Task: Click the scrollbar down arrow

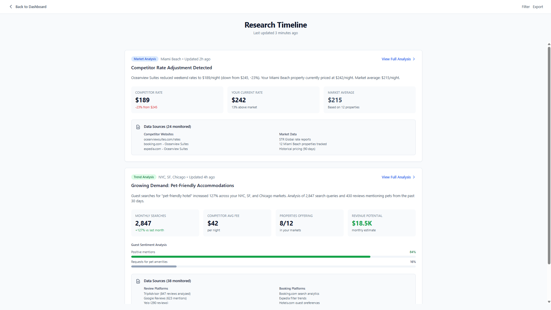Action: click(548, 302)
